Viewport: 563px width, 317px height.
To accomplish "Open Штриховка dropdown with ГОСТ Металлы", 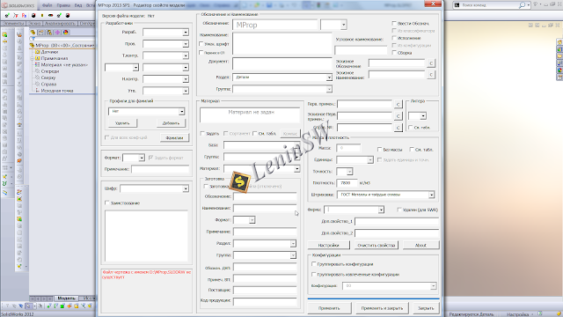I will 431,195.
